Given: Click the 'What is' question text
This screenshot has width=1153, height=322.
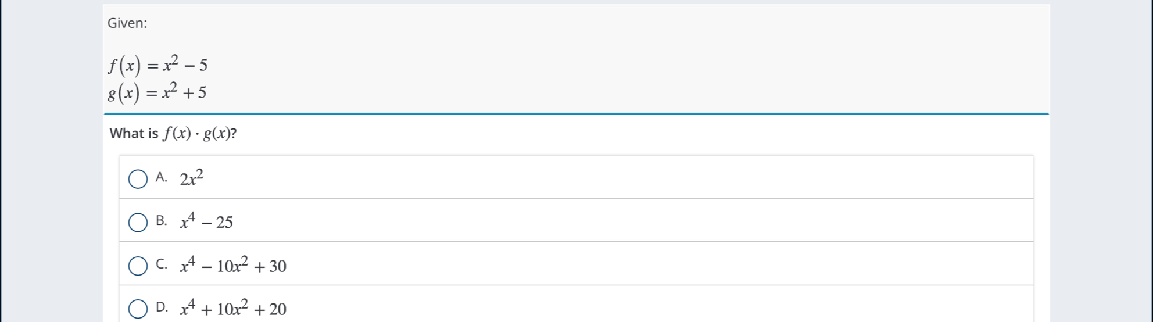Looking at the screenshot, I should click(x=134, y=134).
